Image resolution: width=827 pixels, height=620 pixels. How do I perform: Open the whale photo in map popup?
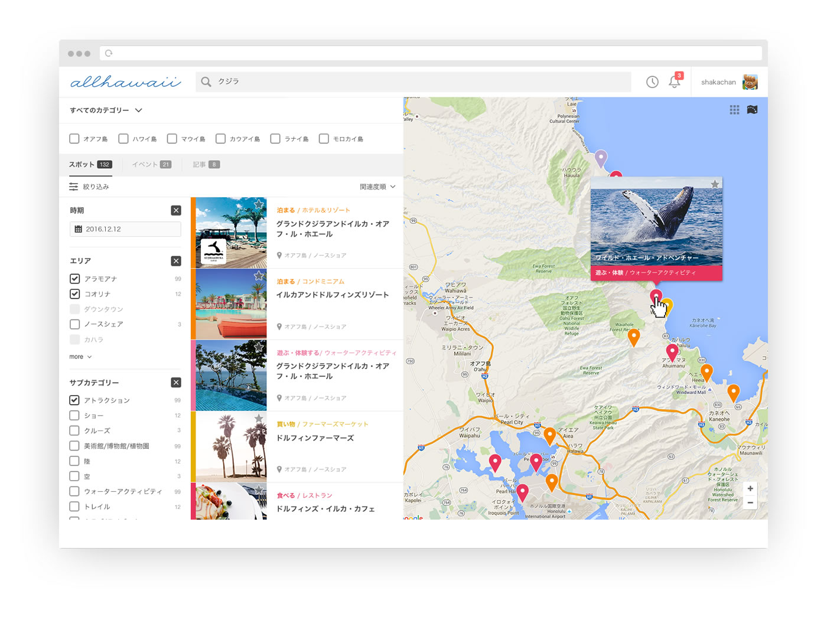[x=656, y=221]
